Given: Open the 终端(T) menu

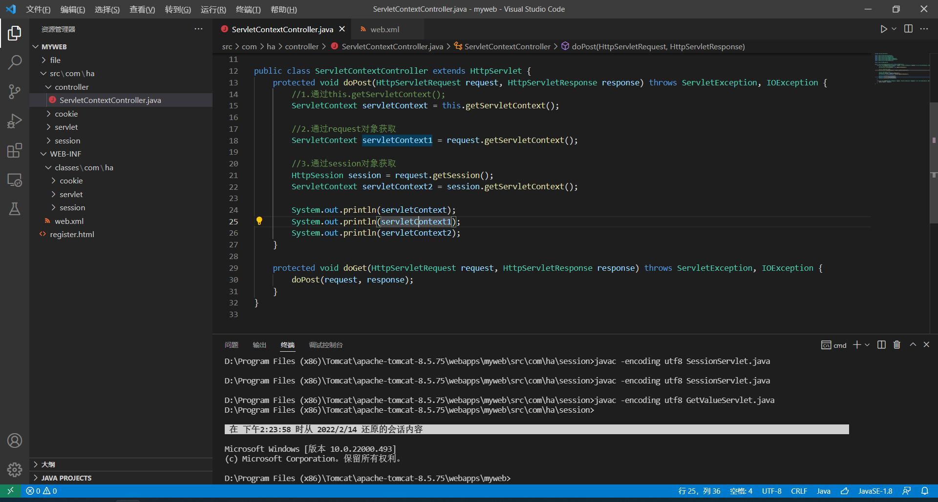Looking at the screenshot, I should pyautogui.click(x=248, y=9).
